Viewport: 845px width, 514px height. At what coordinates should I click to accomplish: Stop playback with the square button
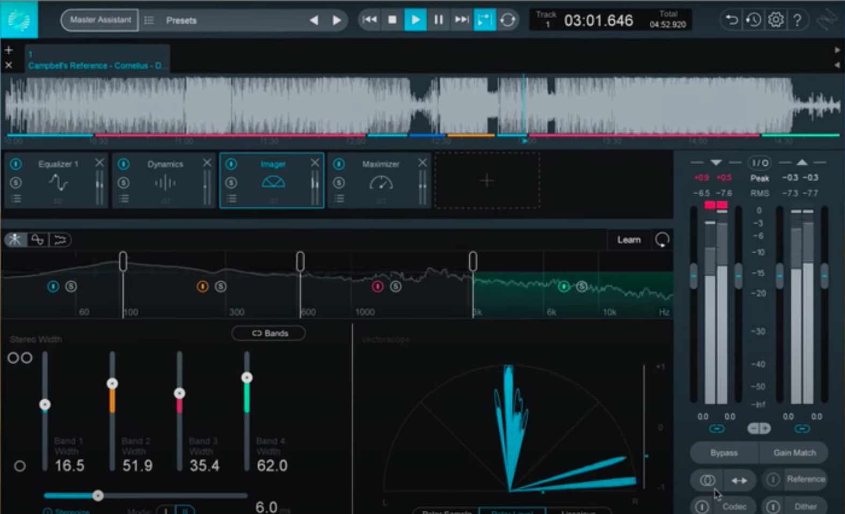tap(392, 20)
